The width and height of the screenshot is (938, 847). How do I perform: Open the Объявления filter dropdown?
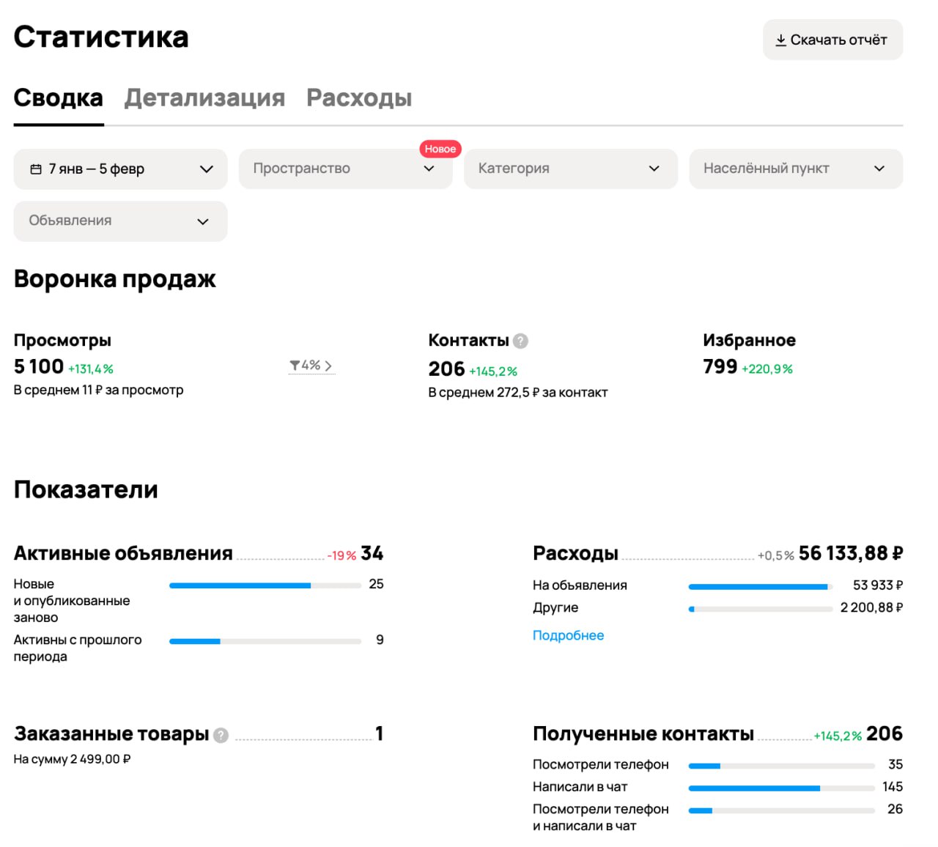120,221
